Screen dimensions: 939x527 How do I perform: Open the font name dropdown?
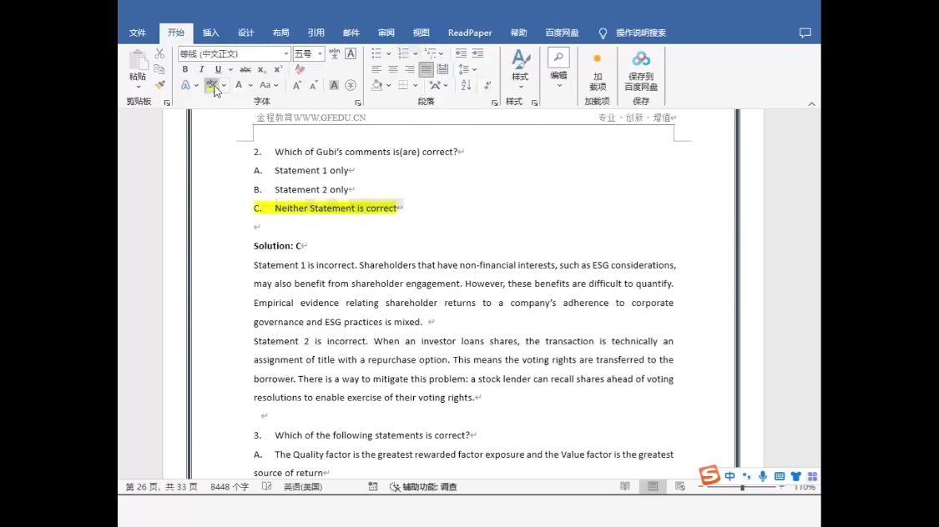[286, 54]
